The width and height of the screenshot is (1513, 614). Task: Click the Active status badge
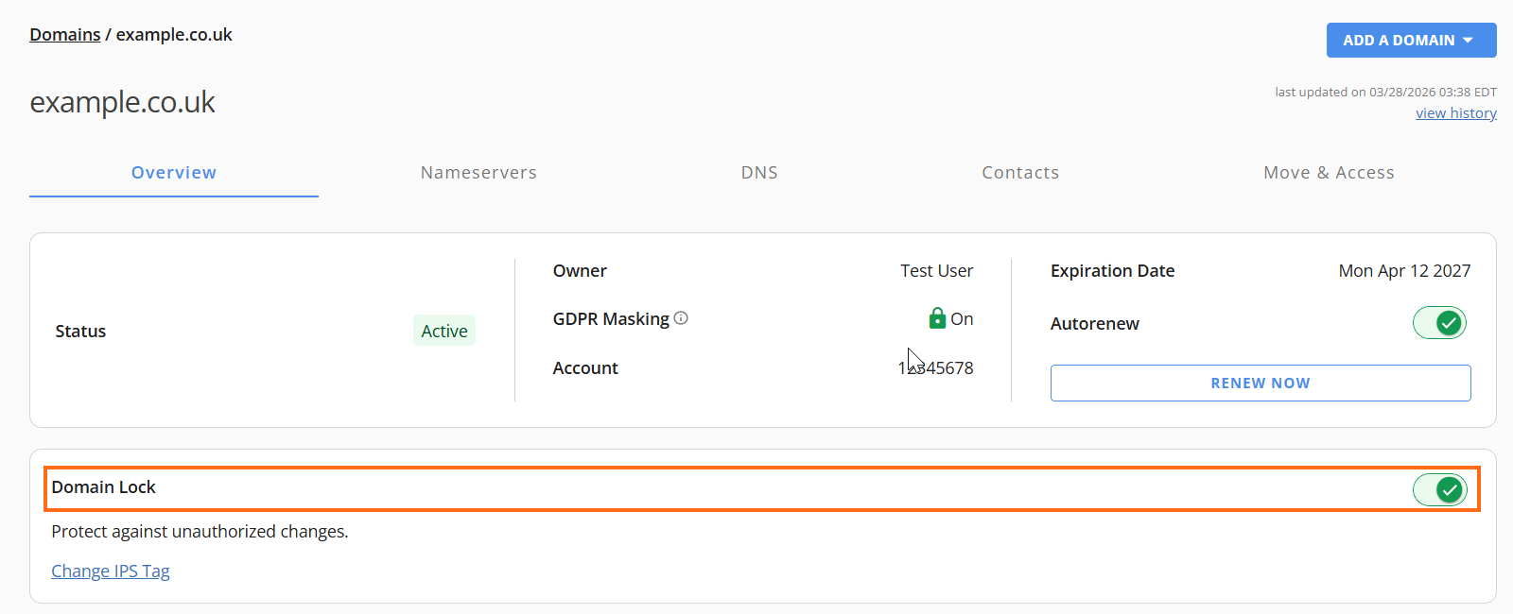(444, 331)
